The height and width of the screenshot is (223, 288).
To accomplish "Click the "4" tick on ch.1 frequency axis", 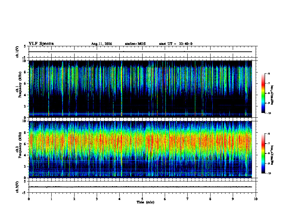I will [x=26, y=95].
